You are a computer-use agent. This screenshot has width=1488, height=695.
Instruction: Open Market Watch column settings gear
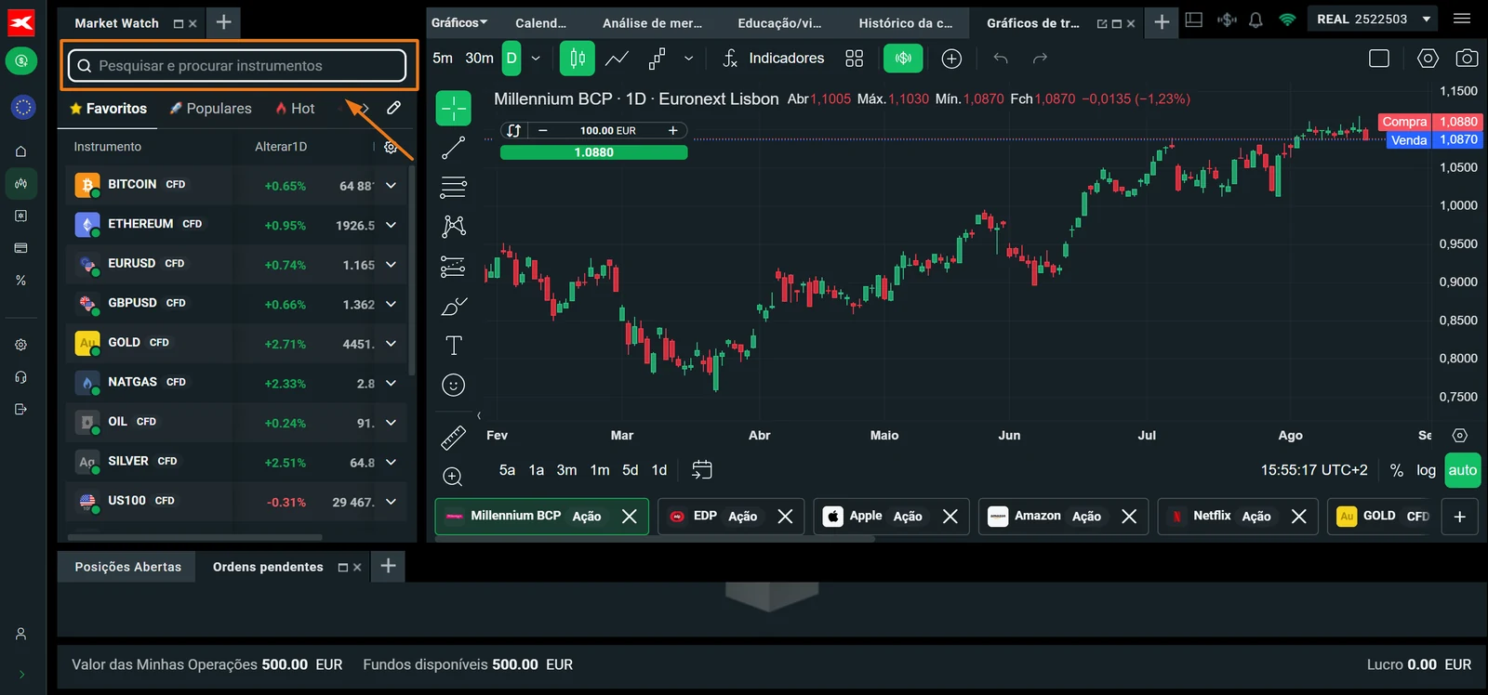(x=391, y=147)
